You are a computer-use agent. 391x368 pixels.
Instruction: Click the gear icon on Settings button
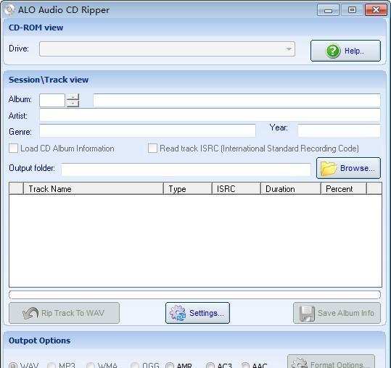click(x=178, y=313)
